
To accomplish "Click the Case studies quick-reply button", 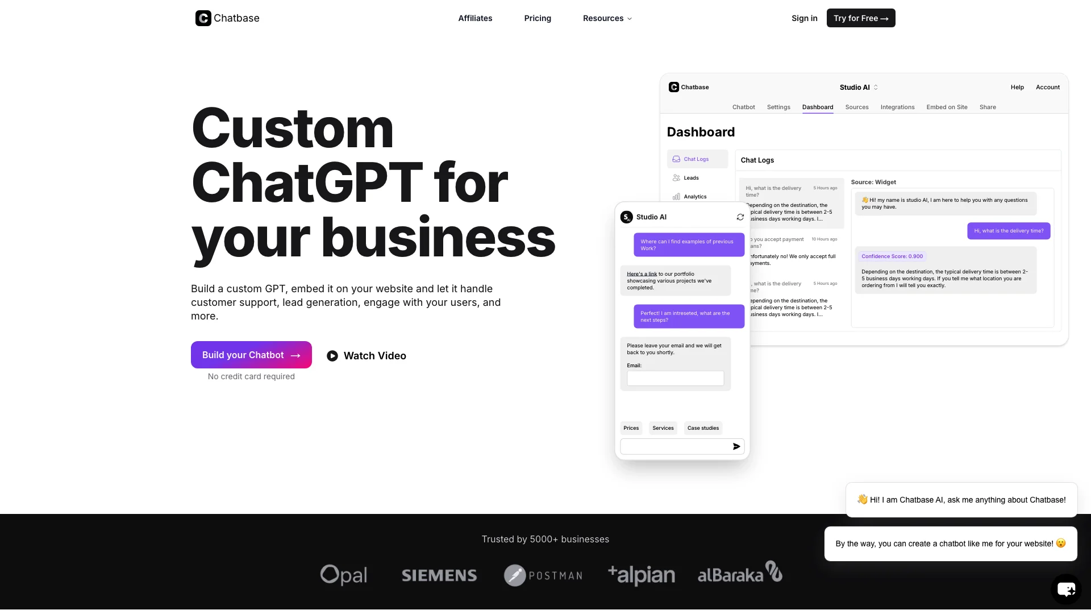I will point(703,428).
